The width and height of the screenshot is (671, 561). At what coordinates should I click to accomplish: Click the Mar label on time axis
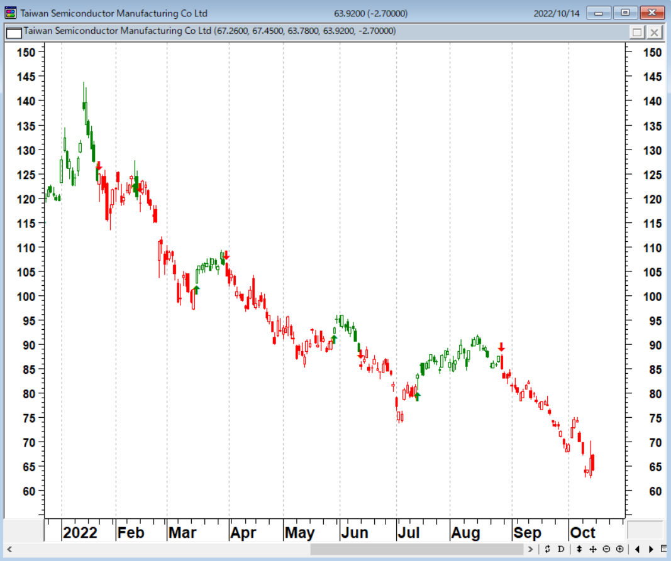(182, 533)
